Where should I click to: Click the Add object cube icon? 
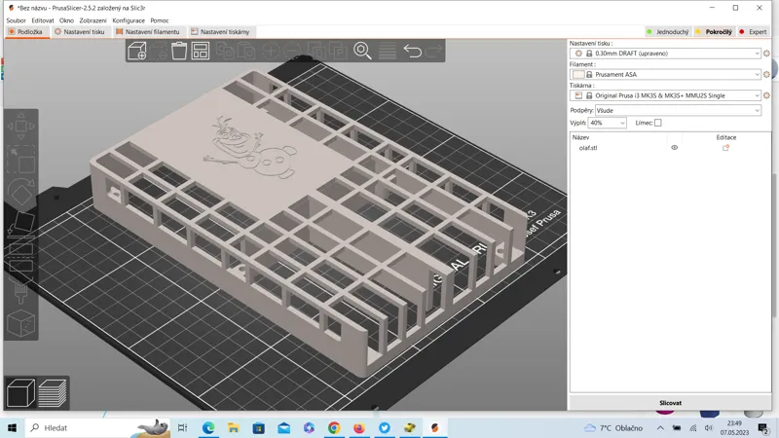[137, 52]
